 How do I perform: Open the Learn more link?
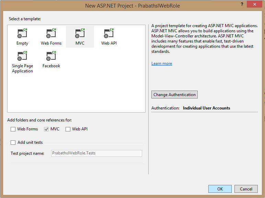tap(162, 63)
